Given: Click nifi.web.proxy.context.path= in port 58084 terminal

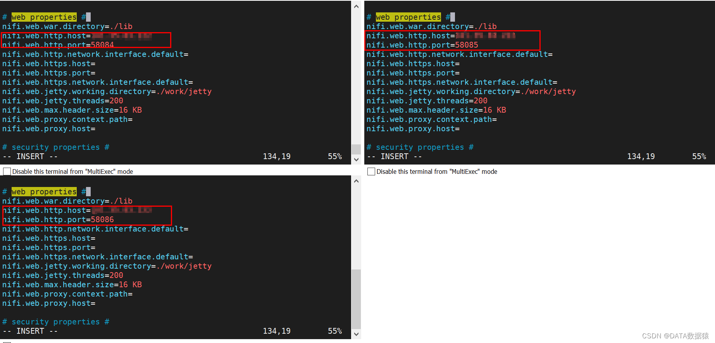Looking at the screenshot, I should [67, 119].
